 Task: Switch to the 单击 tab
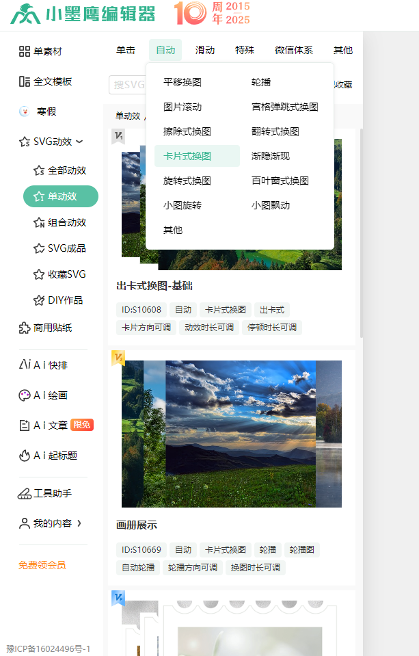pyautogui.click(x=126, y=50)
